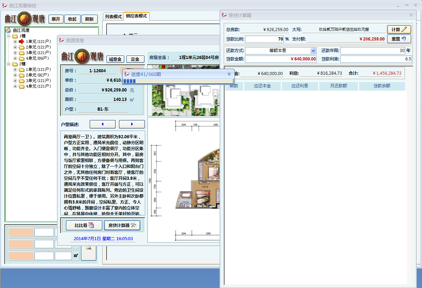Expand the 2单元 (121户) node
This screenshot has height=288, width=422.
click(15, 47)
